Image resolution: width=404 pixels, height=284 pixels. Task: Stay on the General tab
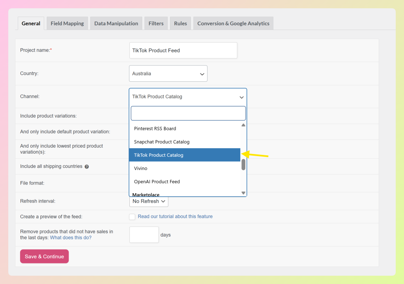point(31,23)
